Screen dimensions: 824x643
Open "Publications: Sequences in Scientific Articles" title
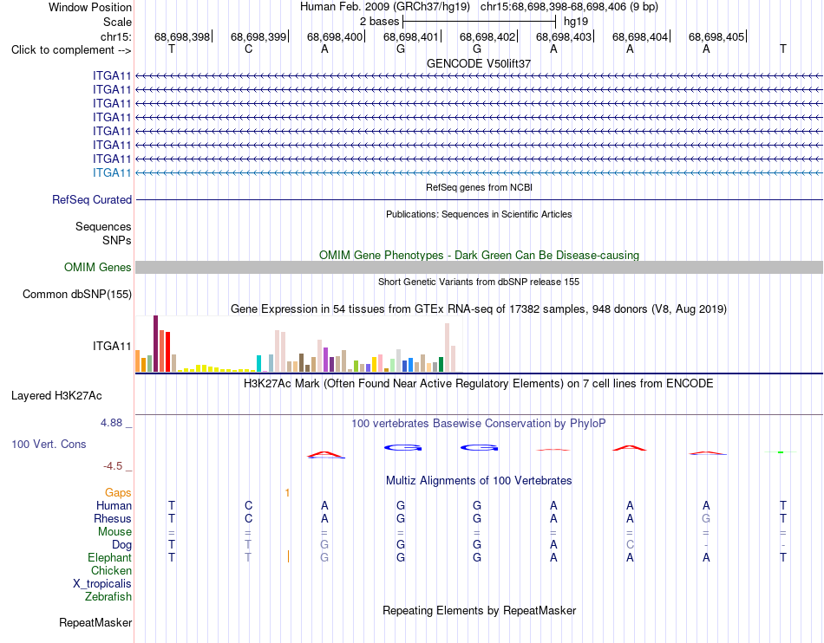[x=479, y=214]
